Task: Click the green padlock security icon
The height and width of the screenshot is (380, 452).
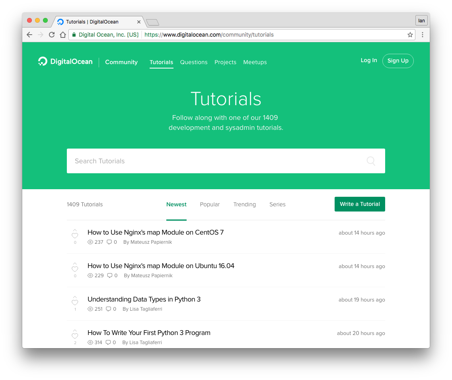Action: [x=74, y=35]
